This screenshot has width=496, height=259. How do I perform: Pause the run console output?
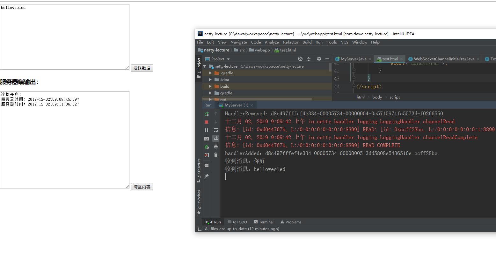point(207,130)
